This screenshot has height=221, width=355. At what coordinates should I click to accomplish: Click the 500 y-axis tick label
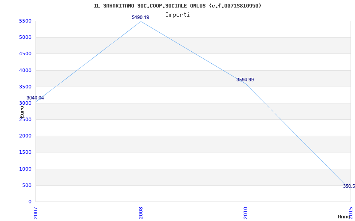coord(27,185)
